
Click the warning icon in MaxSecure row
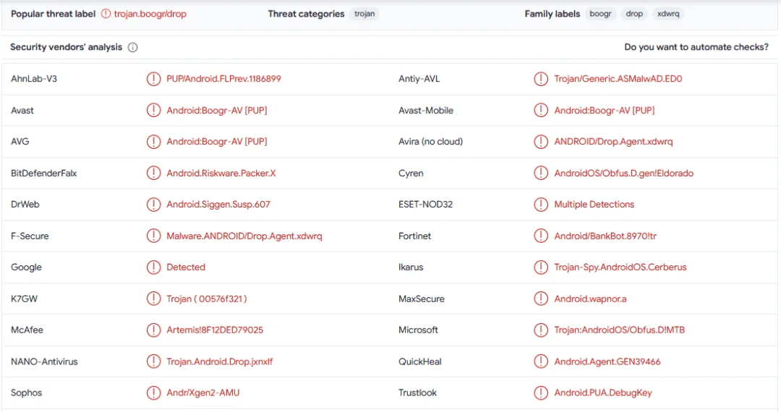tap(541, 299)
